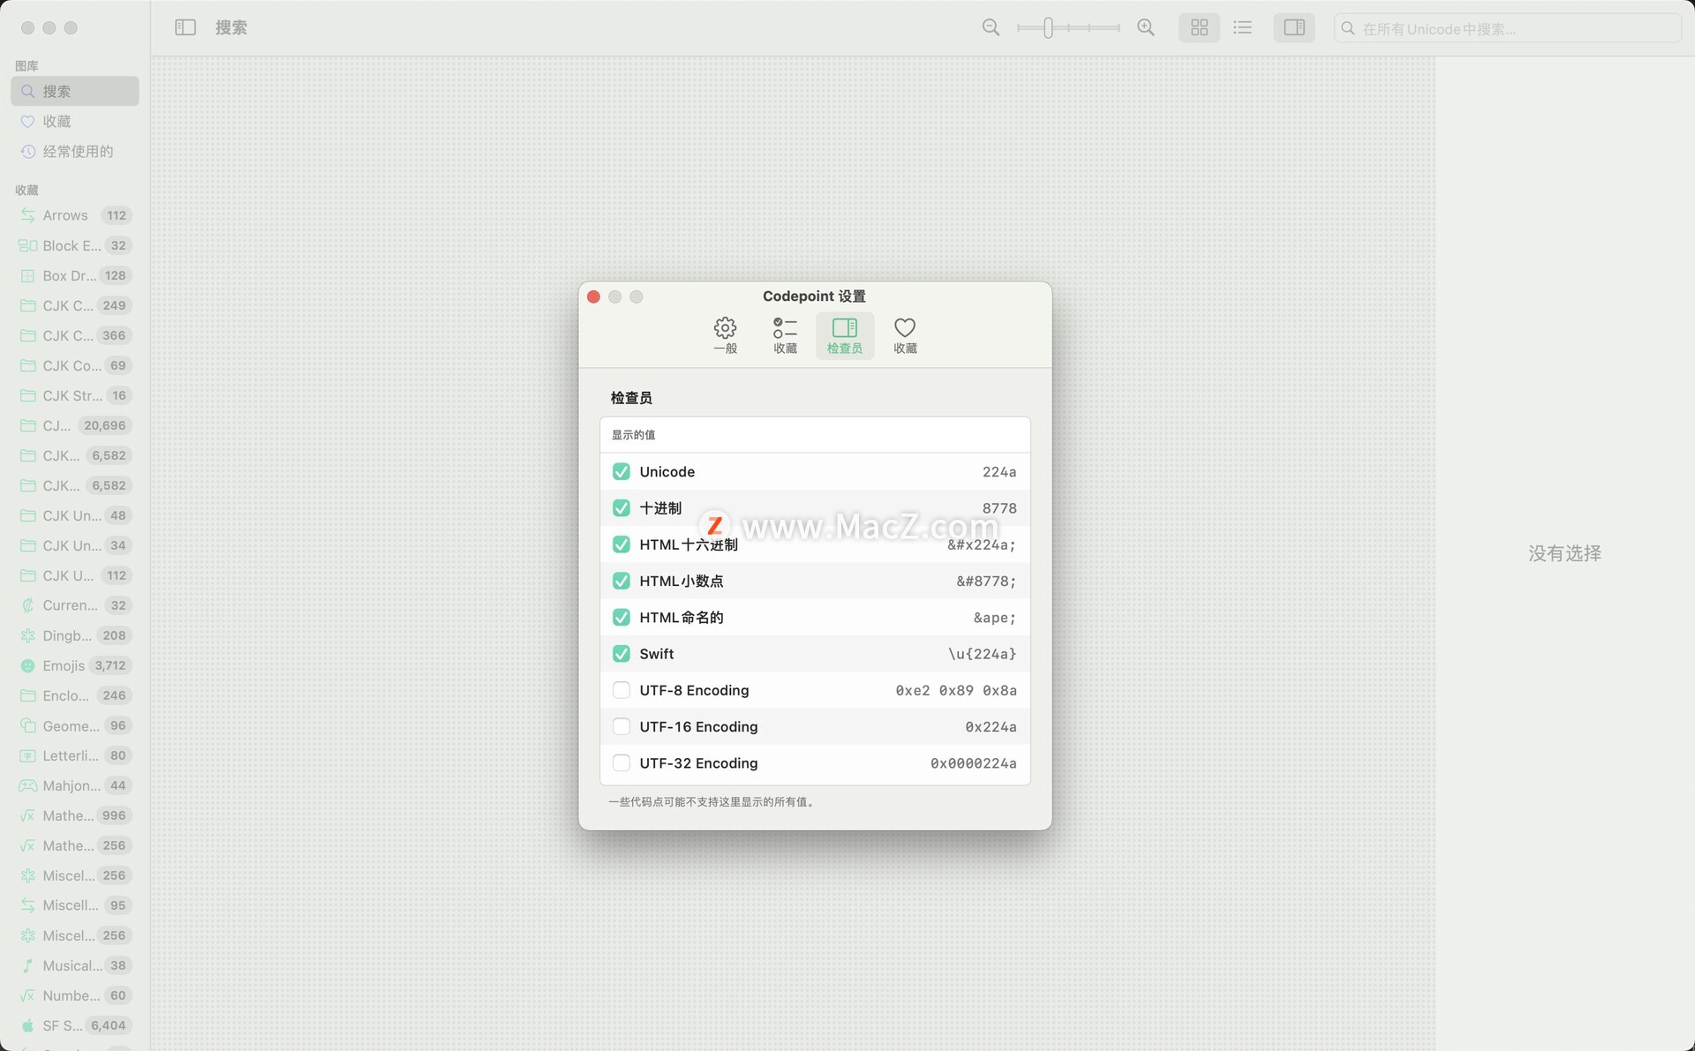Enable the UTF-8 Encoding checkbox
The image size is (1695, 1051).
coord(621,690)
